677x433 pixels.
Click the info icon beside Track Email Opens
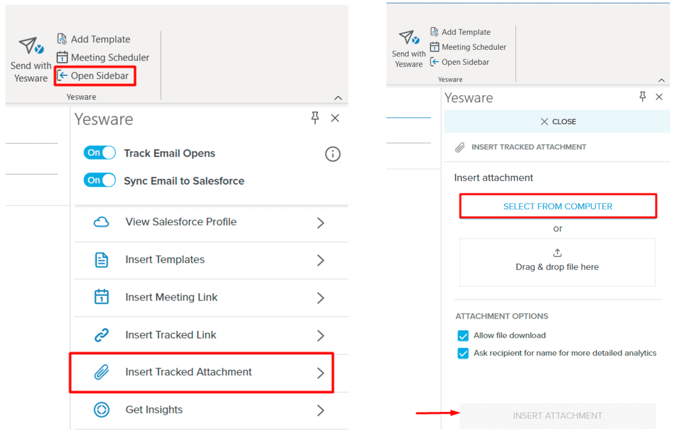(332, 154)
